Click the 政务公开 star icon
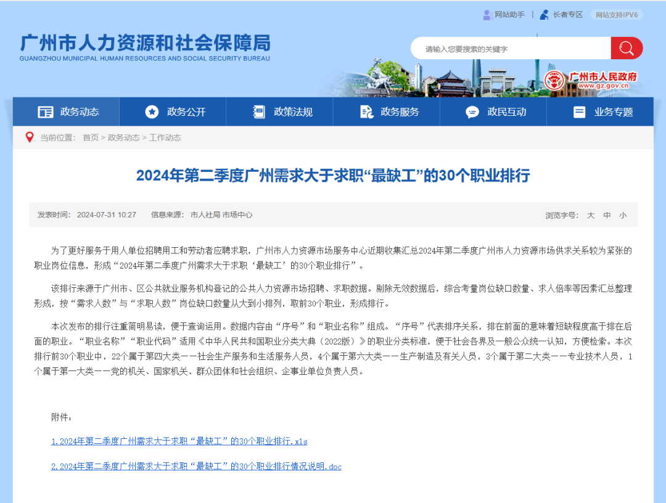The width and height of the screenshot is (666, 503). pos(152,112)
